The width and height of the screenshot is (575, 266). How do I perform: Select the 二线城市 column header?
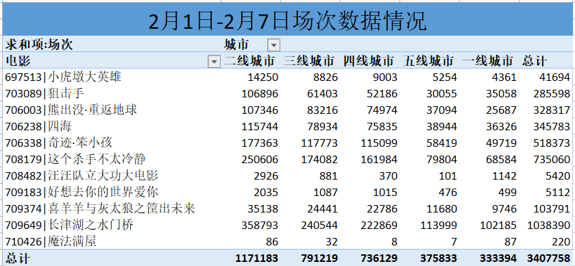pyautogui.click(x=249, y=61)
